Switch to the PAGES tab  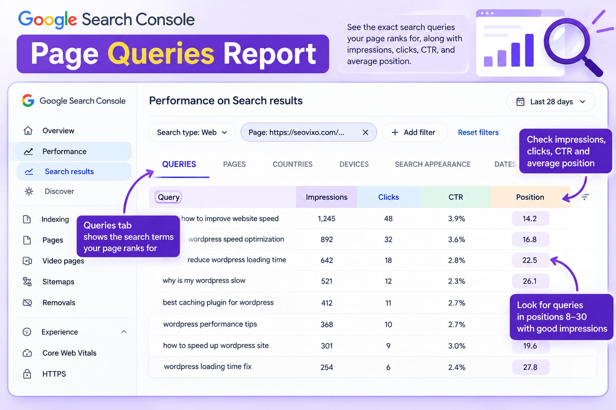point(234,164)
